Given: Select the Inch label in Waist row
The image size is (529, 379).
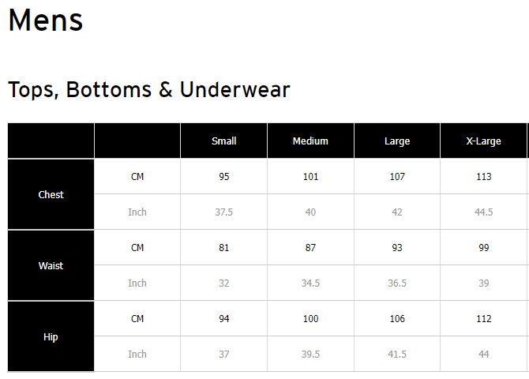Looking at the screenshot, I should pyautogui.click(x=137, y=283).
